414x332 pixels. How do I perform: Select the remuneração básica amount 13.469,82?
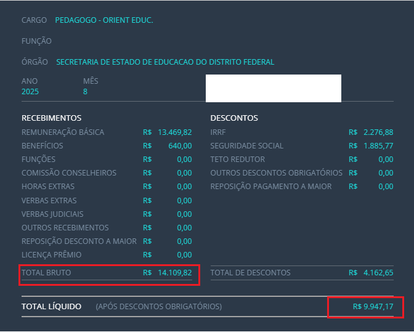tap(174, 132)
